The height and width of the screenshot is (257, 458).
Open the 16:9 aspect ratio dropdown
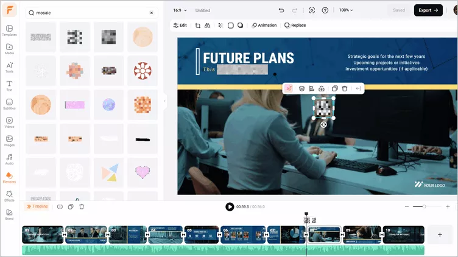point(178,10)
